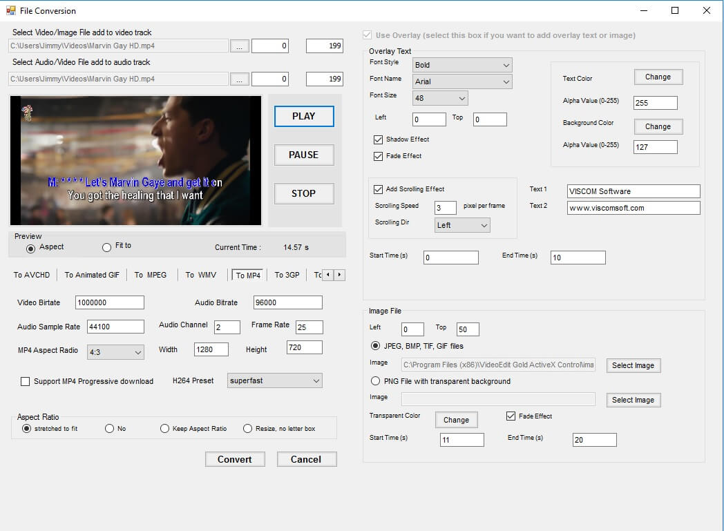724x531 pixels.
Task: Click Select Image for the JPEG image file
Action: tap(633, 365)
